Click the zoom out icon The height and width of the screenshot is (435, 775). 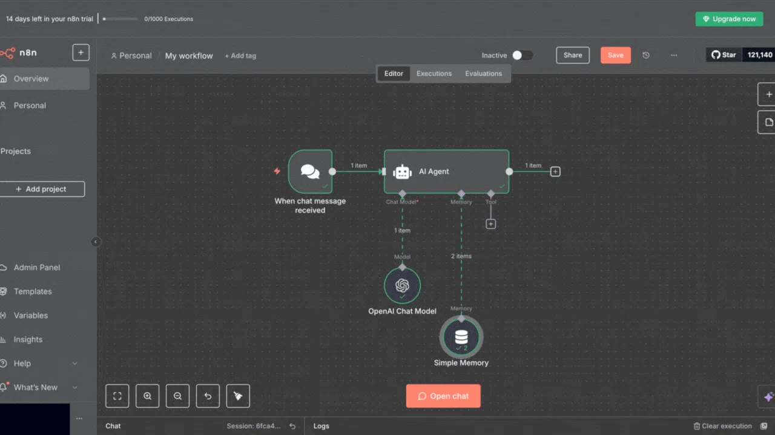pyautogui.click(x=178, y=396)
